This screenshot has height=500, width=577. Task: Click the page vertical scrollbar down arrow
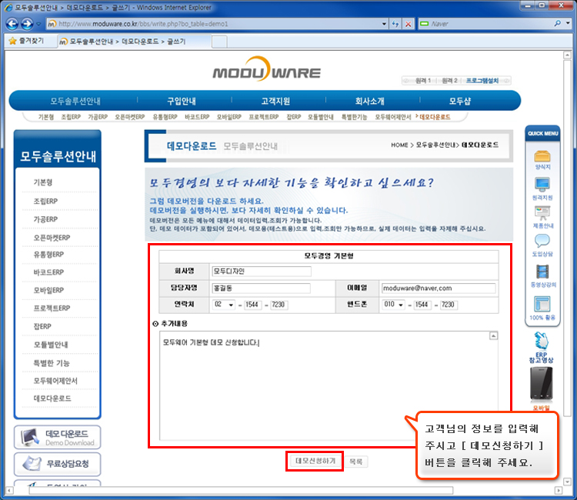tap(567, 482)
